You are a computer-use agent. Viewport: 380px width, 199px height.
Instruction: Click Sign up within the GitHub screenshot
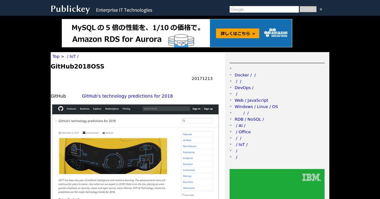point(208,109)
